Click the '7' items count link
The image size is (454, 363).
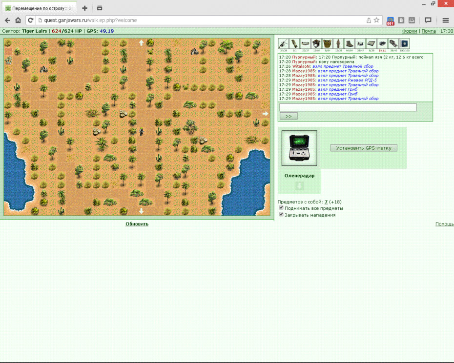click(x=326, y=202)
